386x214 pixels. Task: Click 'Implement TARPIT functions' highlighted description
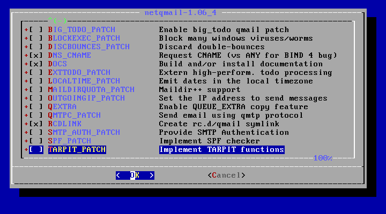click(x=222, y=150)
